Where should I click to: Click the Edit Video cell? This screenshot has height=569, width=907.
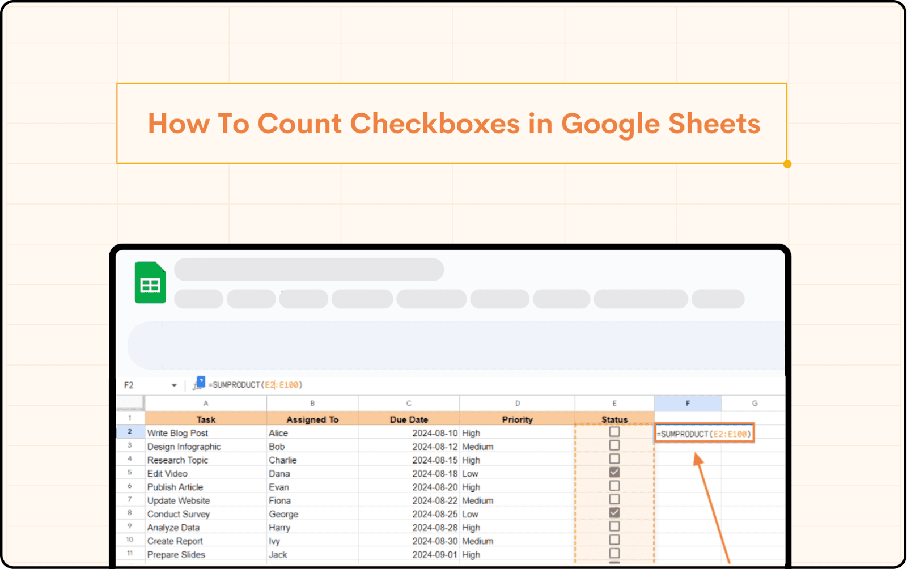tap(206, 473)
